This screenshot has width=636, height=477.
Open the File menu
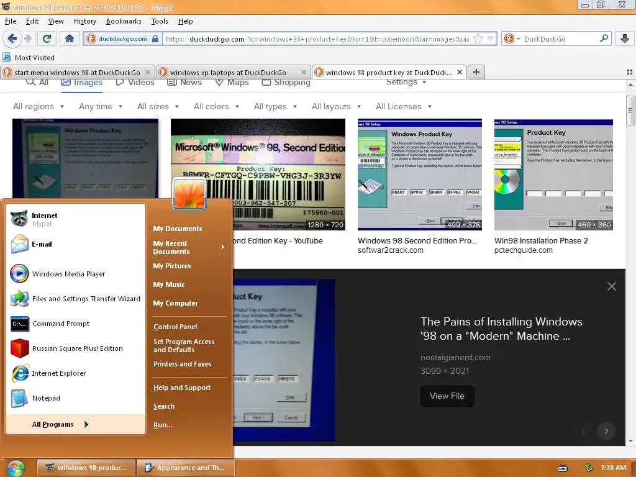point(11,21)
